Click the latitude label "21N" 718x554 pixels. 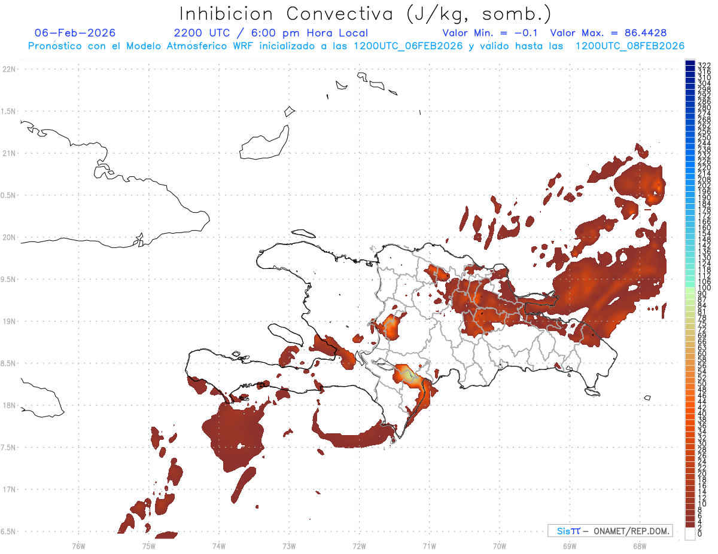(9, 154)
